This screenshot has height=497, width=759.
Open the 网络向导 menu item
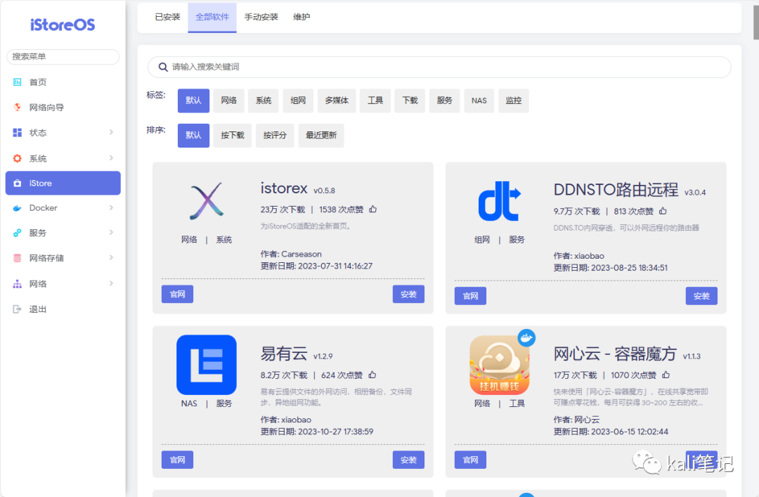[63, 108]
